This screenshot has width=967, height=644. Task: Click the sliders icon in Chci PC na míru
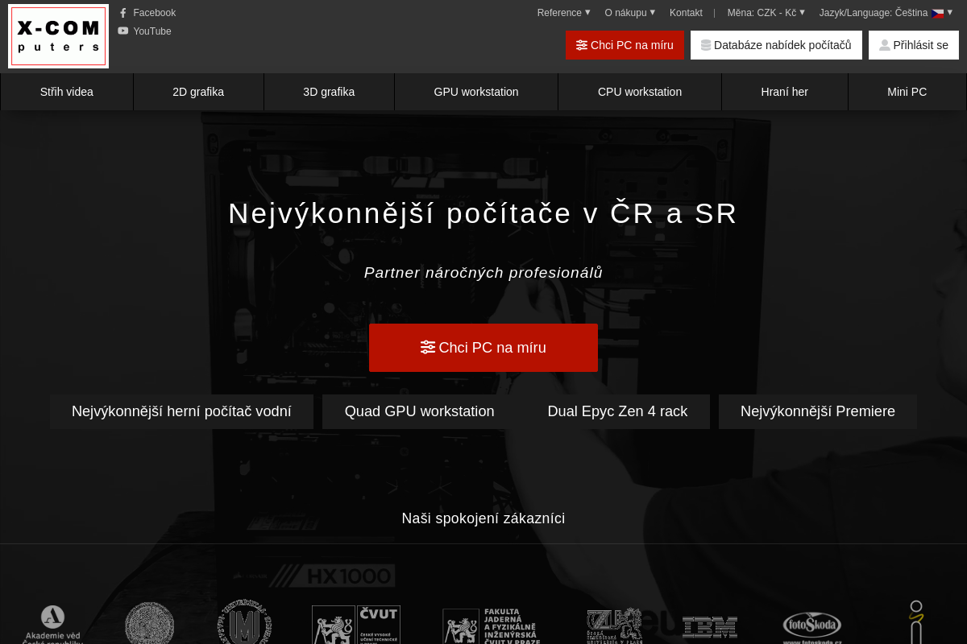point(582,45)
